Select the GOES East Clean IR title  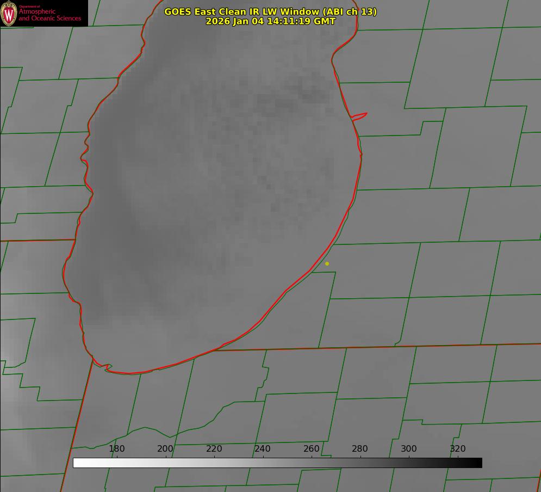[270, 11]
